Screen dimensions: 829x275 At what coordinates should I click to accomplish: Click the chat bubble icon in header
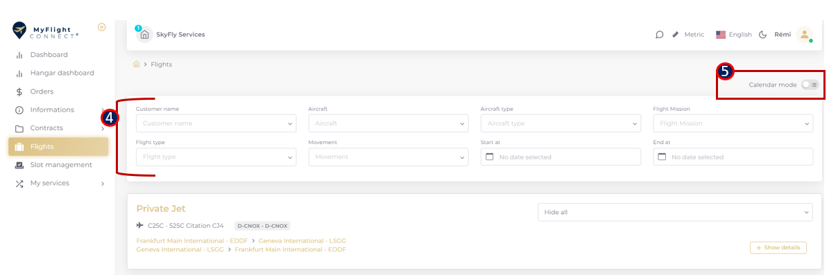pyautogui.click(x=659, y=35)
